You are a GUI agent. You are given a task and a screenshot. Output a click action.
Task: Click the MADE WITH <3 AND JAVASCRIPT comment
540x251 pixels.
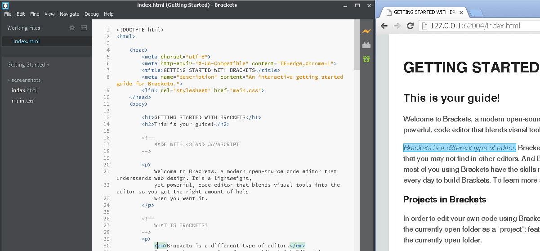coord(196,144)
